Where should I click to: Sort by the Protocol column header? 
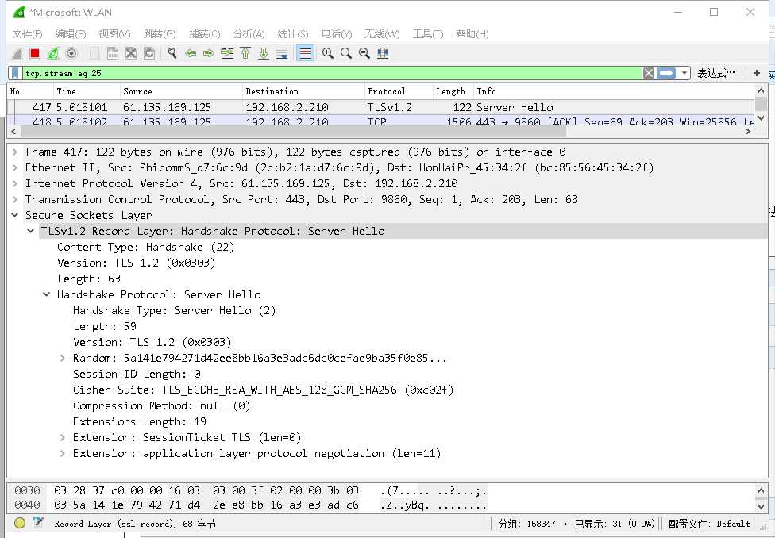click(399, 91)
